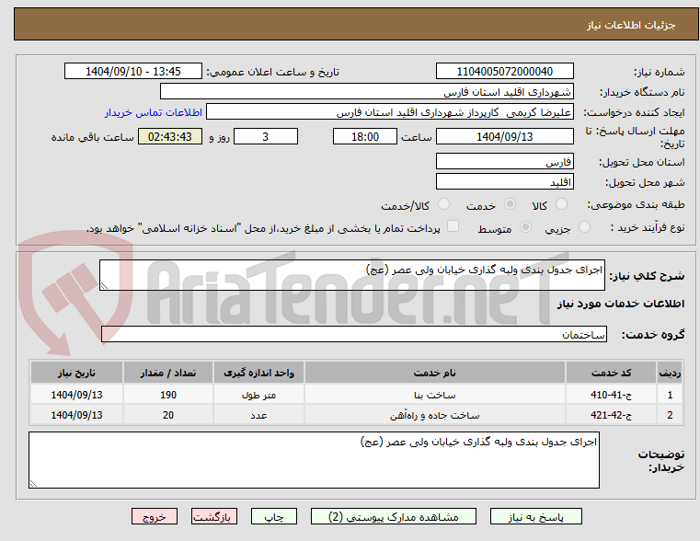
Task: Click the چاپ print button
Action: pyautogui.click(x=274, y=516)
